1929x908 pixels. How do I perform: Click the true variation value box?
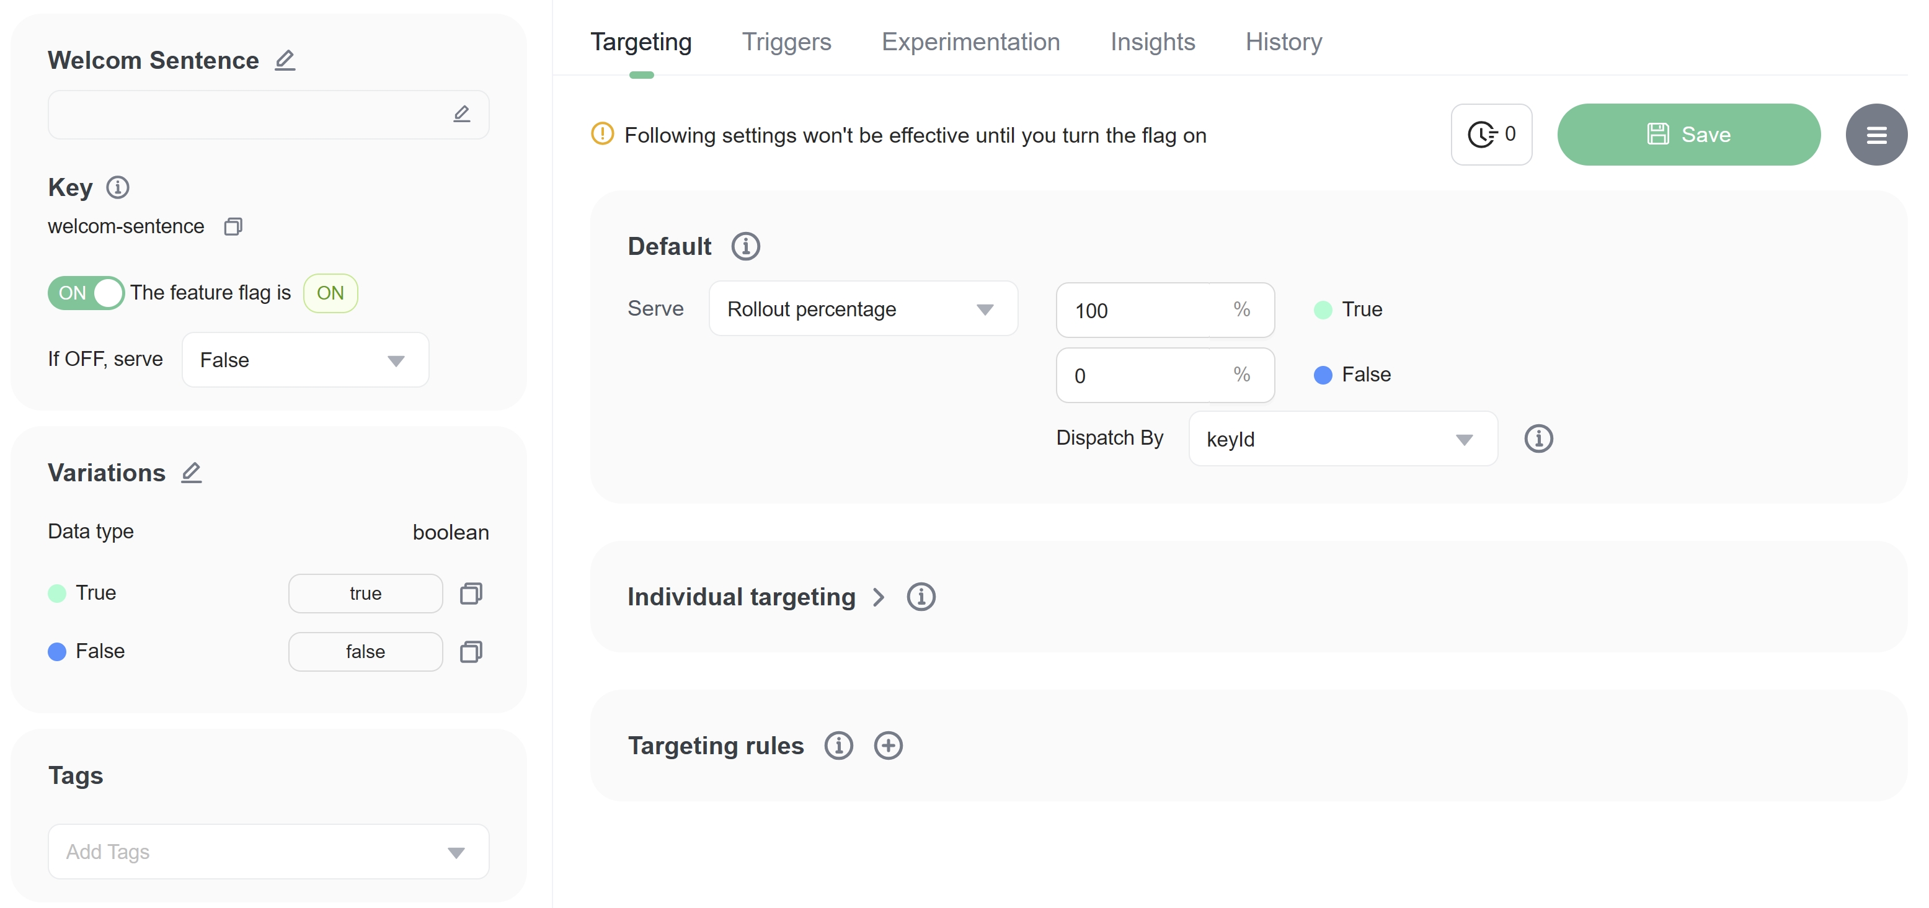[365, 594]
